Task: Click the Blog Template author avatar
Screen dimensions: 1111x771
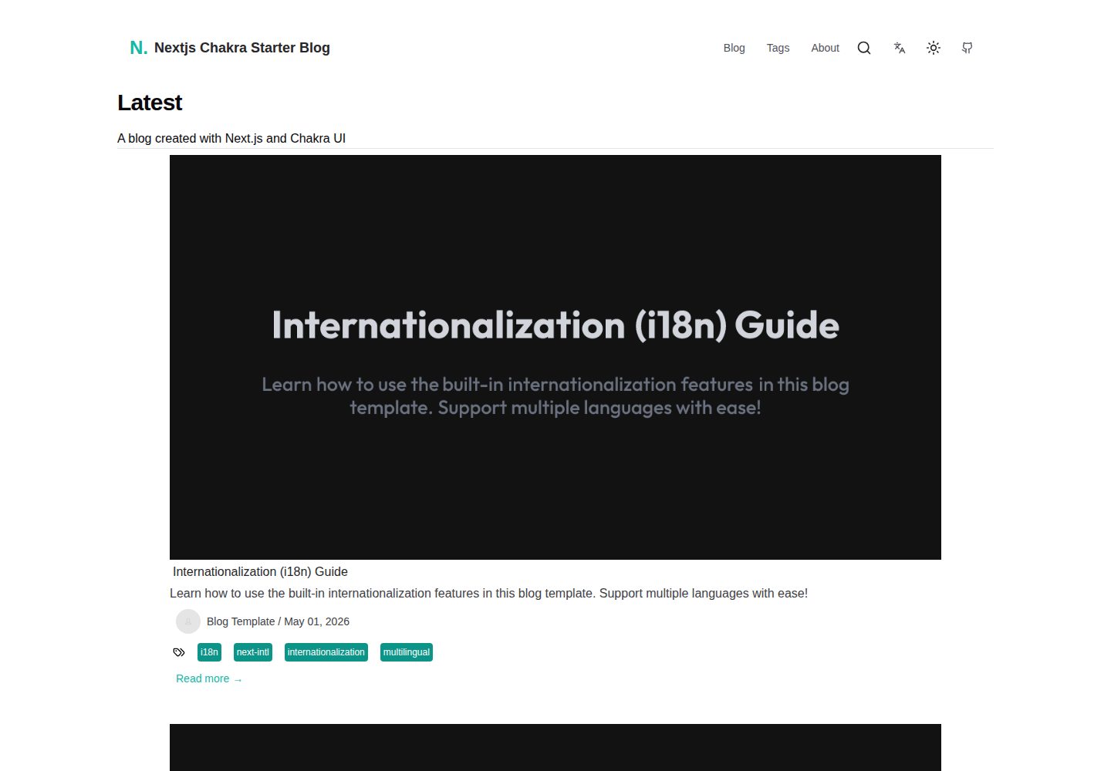Action: (x=188, y=621)
